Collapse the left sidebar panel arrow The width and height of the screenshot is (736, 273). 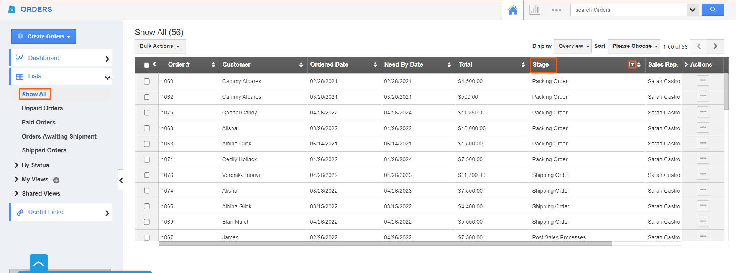pos(121,180)
